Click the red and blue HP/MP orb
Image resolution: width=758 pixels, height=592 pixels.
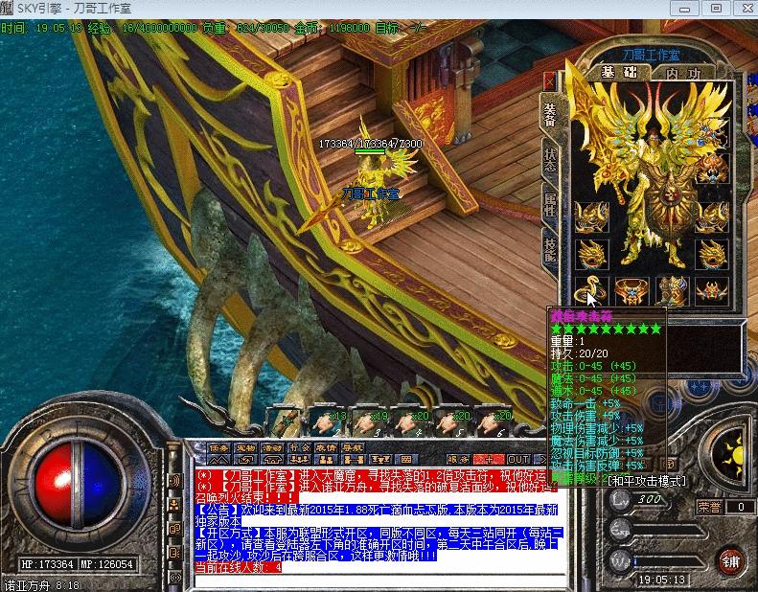[79, 484]
